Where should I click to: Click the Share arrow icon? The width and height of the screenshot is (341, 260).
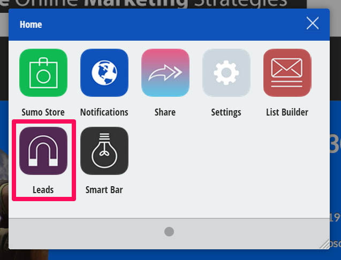click(x=165, y=73)
